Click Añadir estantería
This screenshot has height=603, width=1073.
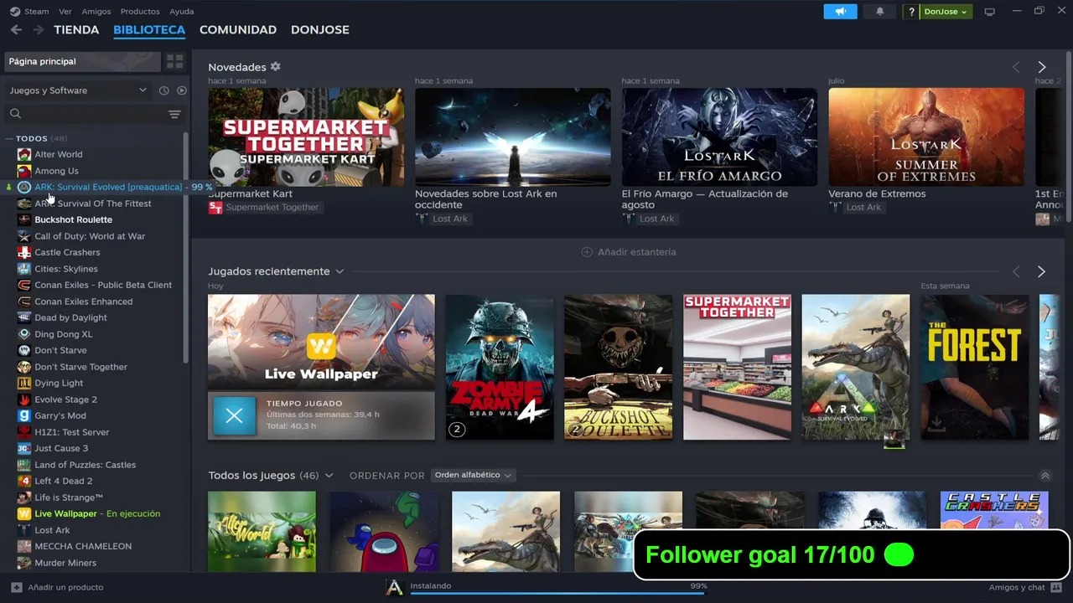[x=629, y=252]
